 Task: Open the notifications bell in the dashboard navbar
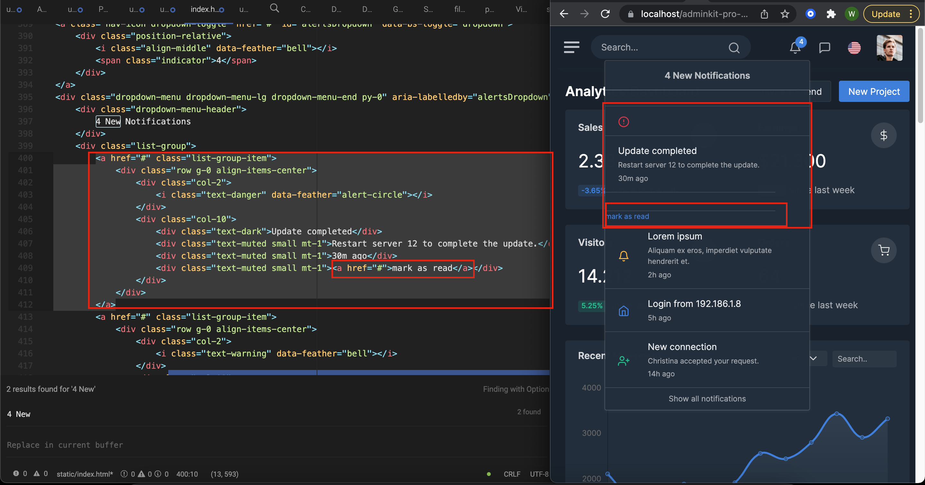click(795, 48)
